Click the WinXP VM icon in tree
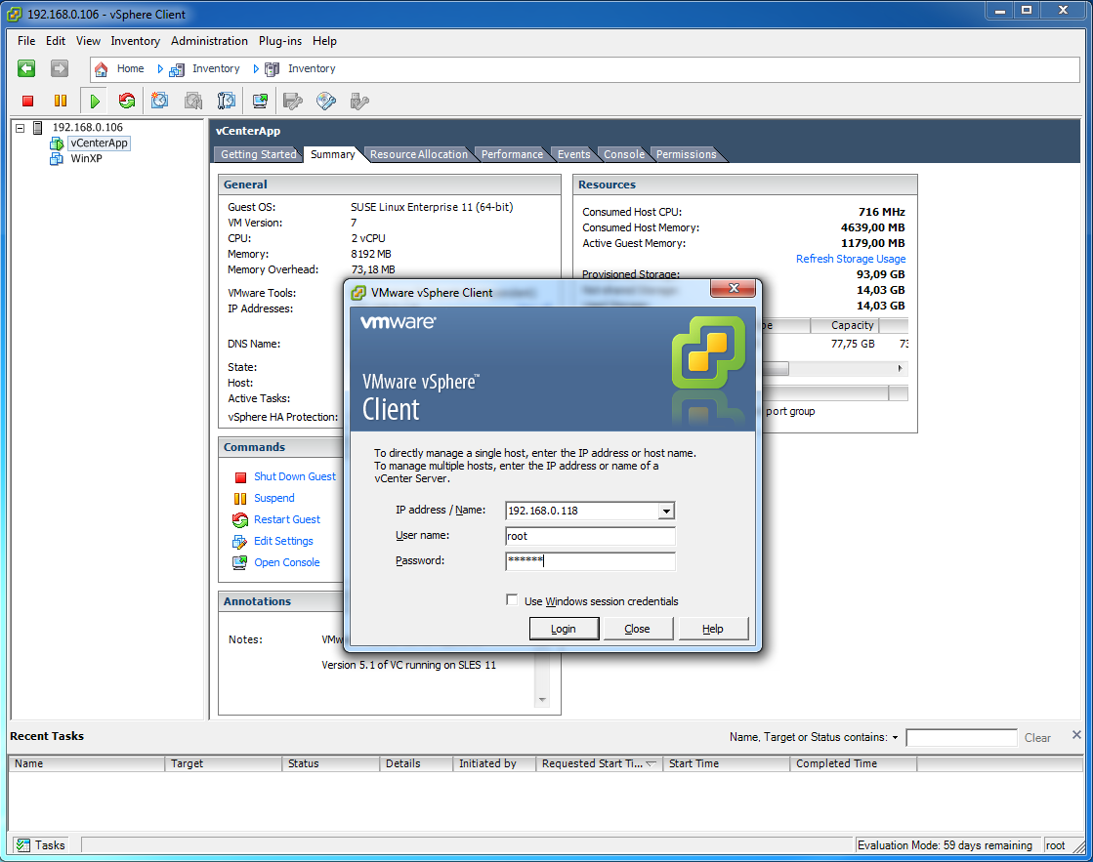This screenshot has height=862, width=1093. click(x=57, y=159)
